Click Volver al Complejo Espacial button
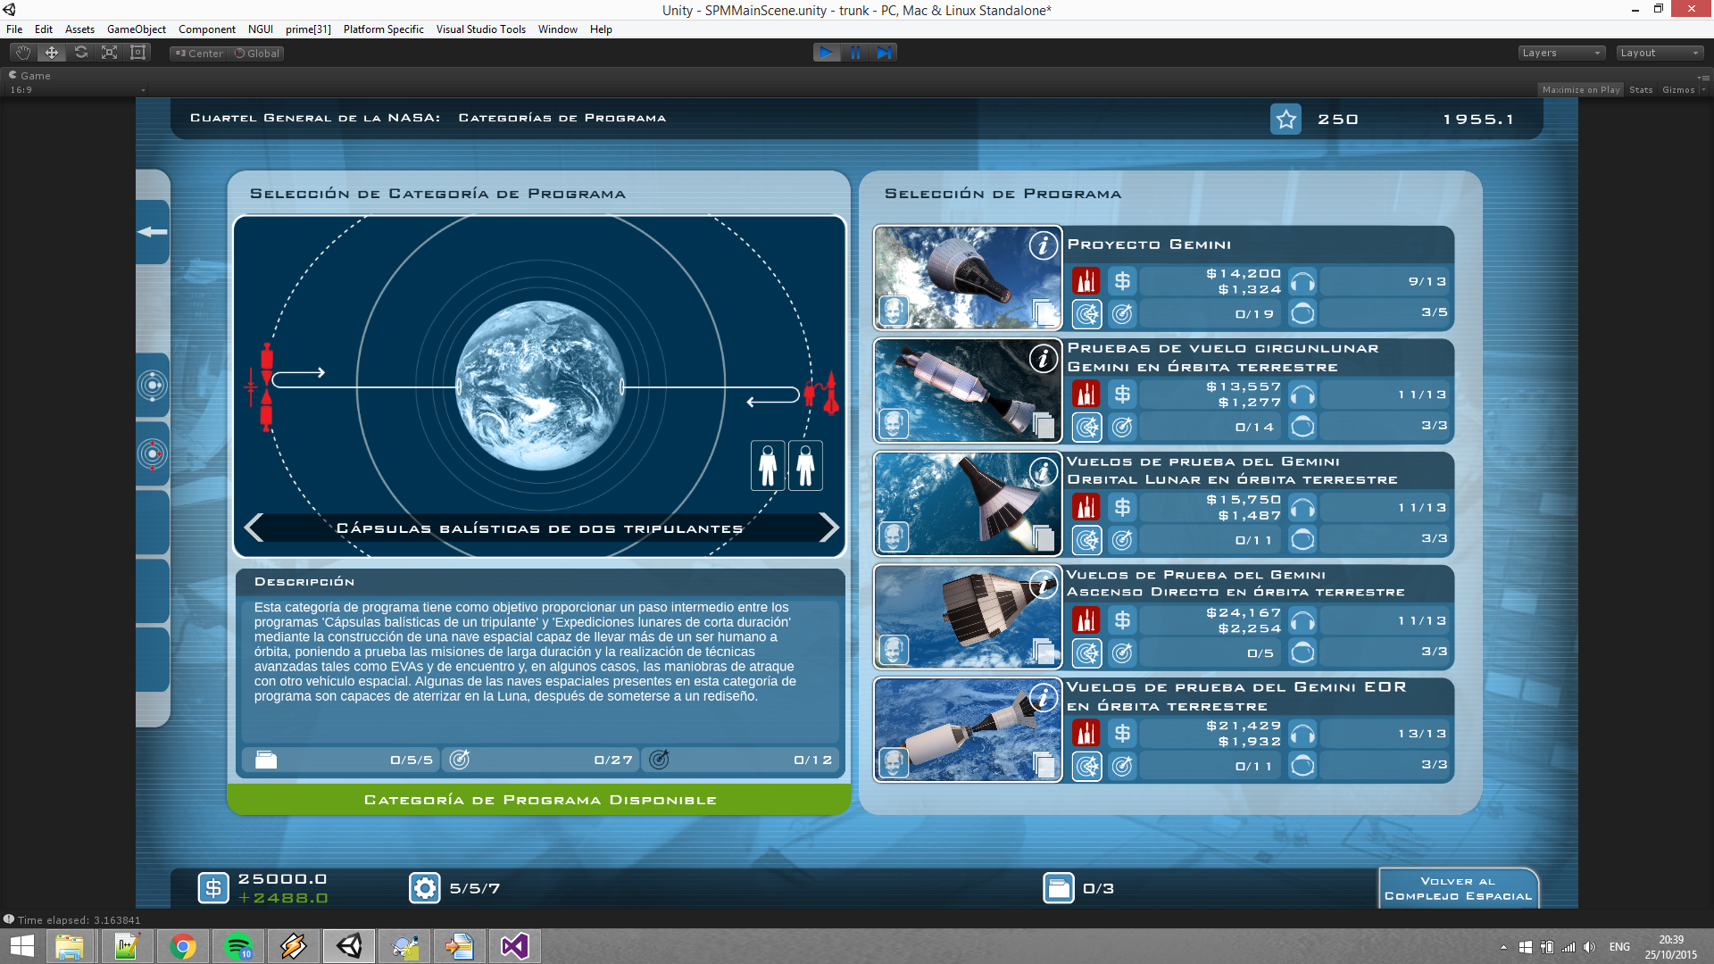Image resolution: width=1714 pixels, height=964 pixels. [1458, 888]
